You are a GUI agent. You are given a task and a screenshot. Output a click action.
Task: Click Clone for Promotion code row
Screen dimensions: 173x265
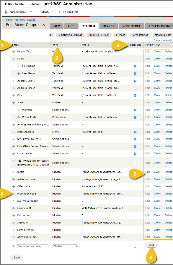click(157, 194)
